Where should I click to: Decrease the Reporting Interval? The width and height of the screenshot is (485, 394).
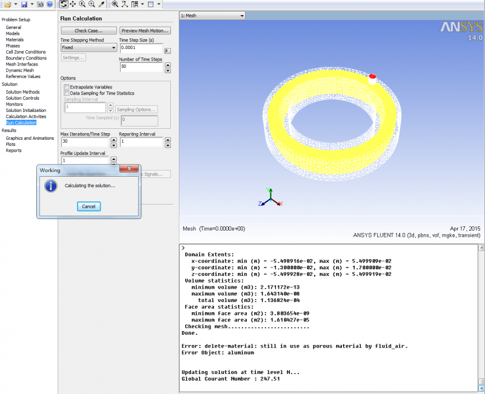[x=168, y=146]
